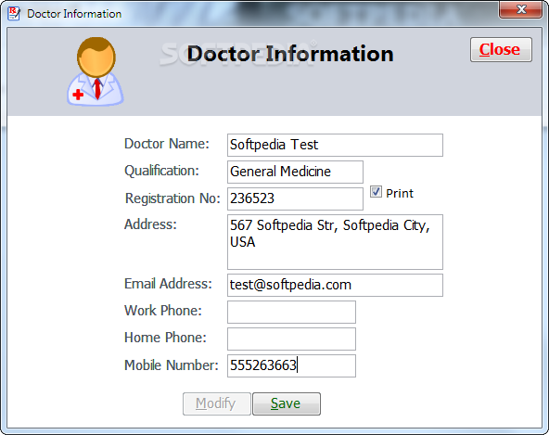Click the Qualification input field

pos(295,172)
